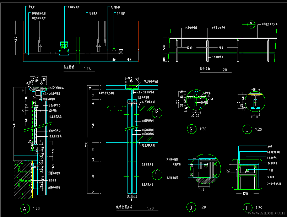Click the vertical "120" dimension left of detail E
The height and width of the screenshot is (217, 287).
coord(228,171)
